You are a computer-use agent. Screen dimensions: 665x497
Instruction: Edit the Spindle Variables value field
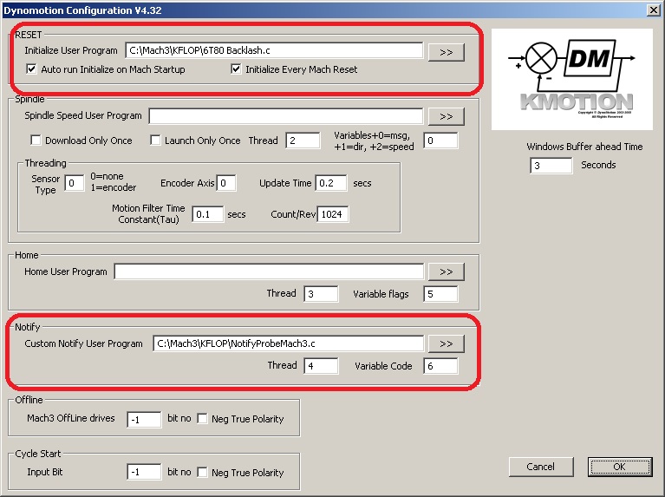coord(440,141)
